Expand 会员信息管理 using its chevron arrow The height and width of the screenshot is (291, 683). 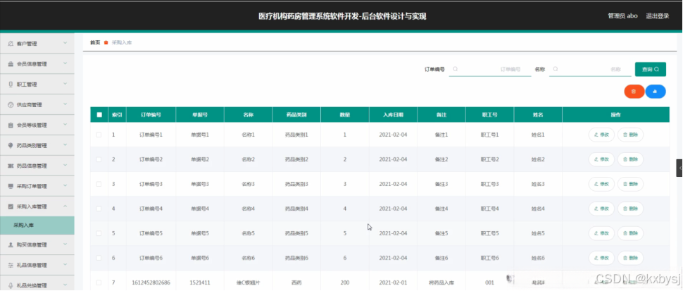point(65,63)
